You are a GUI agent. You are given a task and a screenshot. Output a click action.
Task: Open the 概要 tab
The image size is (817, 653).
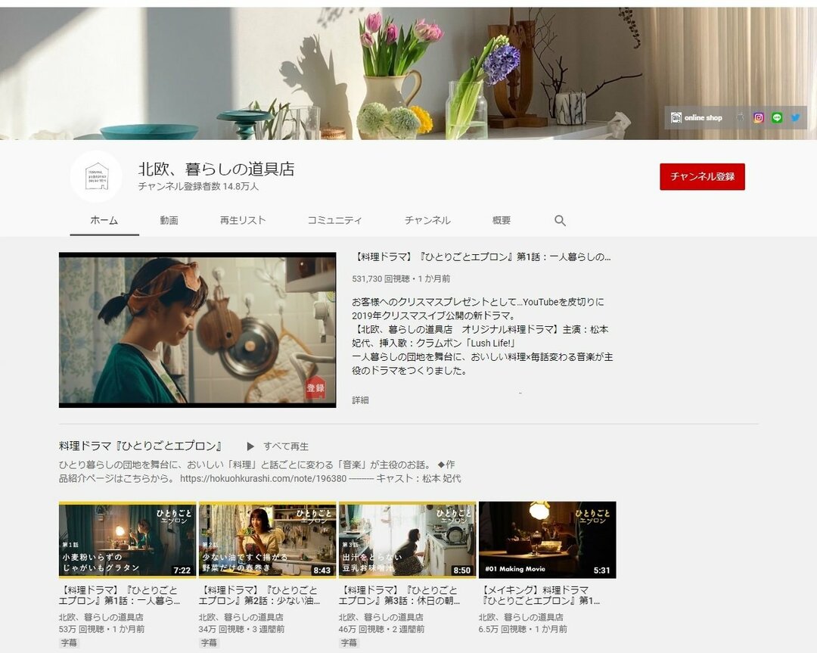(502, 220)
